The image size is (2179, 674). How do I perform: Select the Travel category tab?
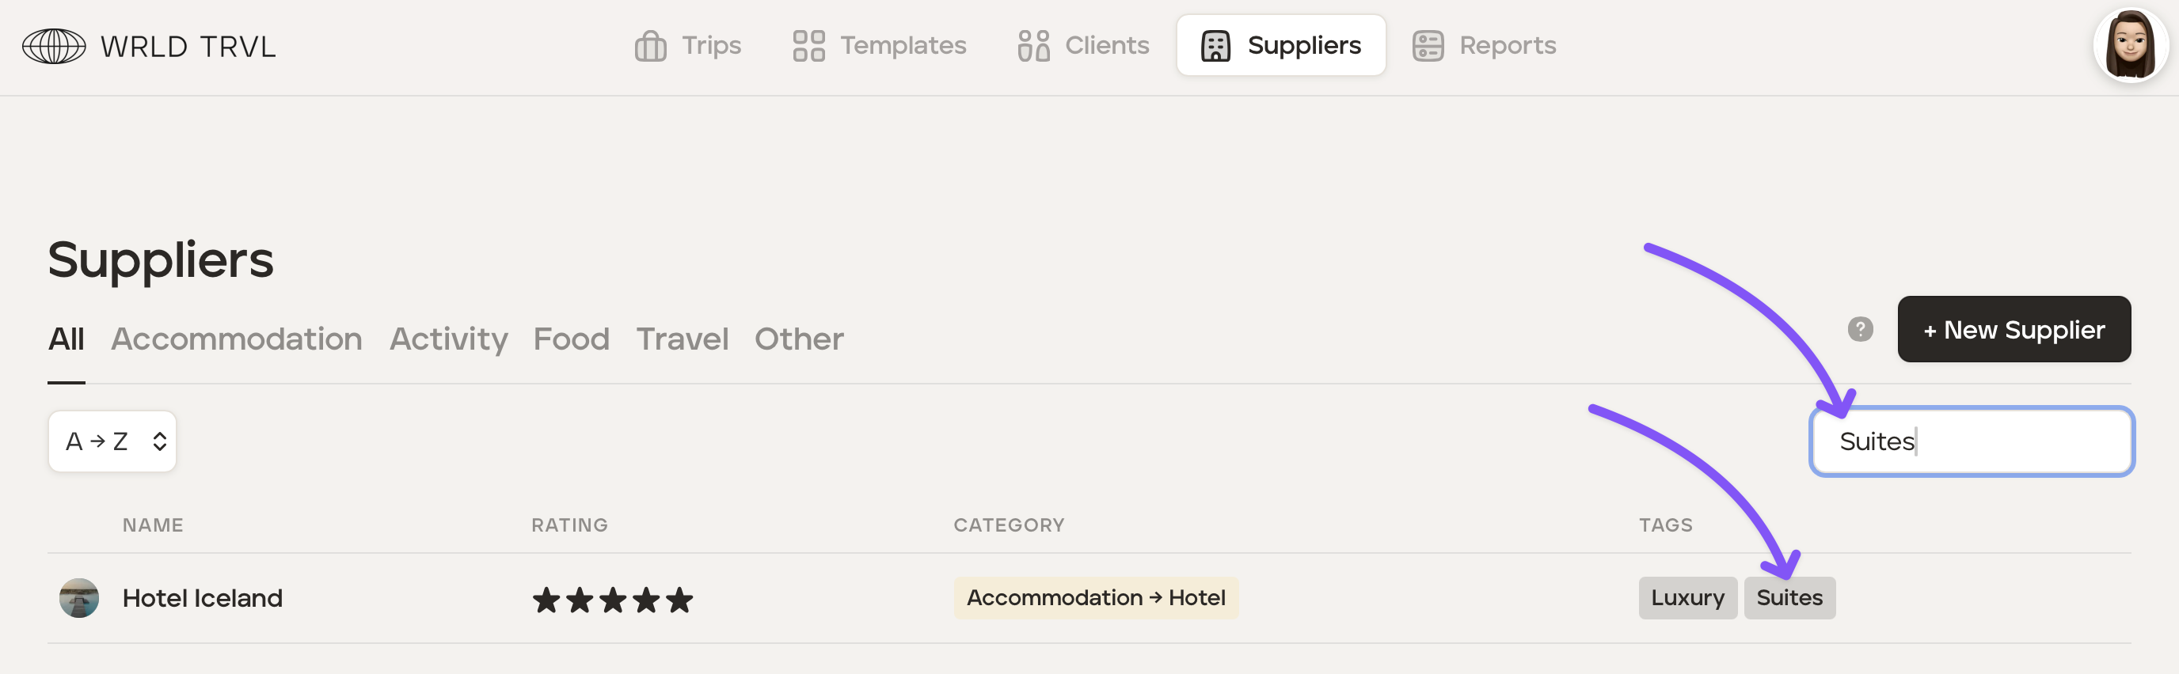pyautogui.click(x=682, y=339)
